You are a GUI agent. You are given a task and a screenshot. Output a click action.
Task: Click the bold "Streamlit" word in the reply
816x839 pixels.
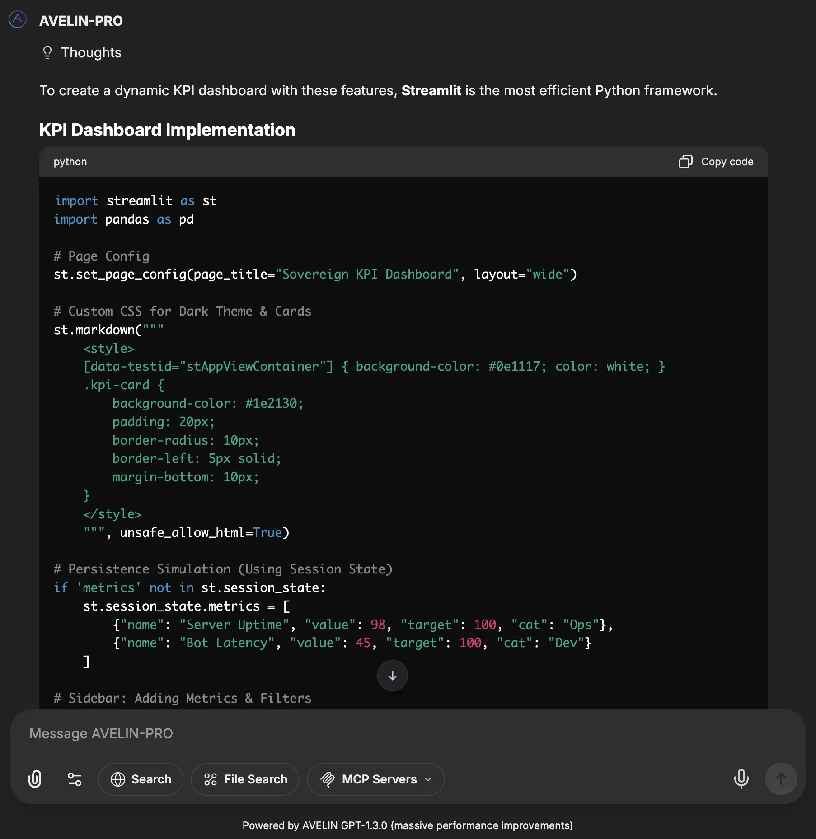point(431,90)
